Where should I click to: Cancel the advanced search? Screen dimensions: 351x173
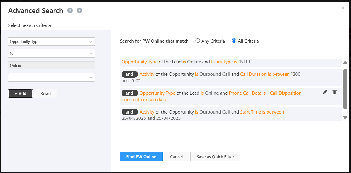[x=176, y=157]
